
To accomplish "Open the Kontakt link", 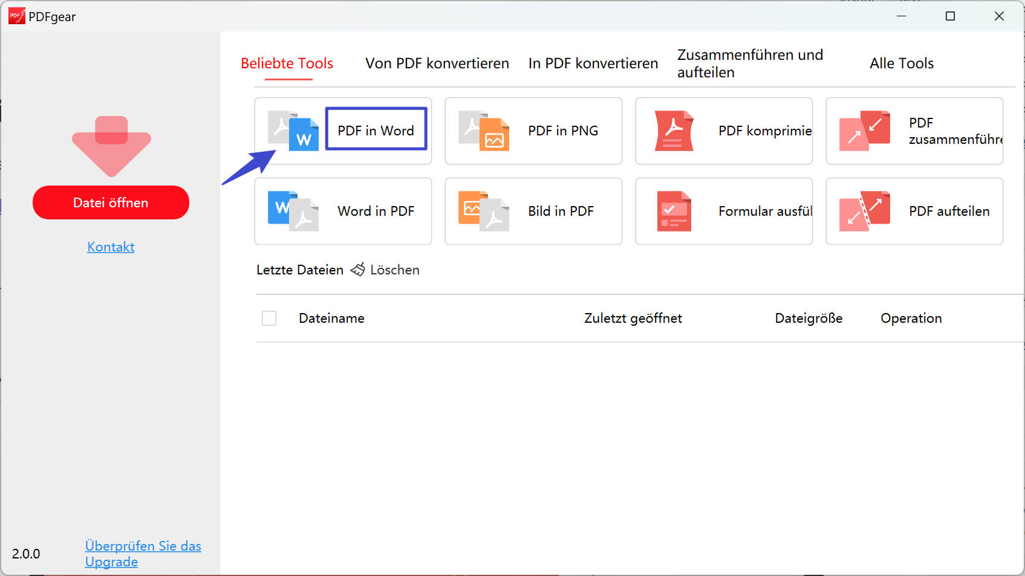I will (110, 247).
